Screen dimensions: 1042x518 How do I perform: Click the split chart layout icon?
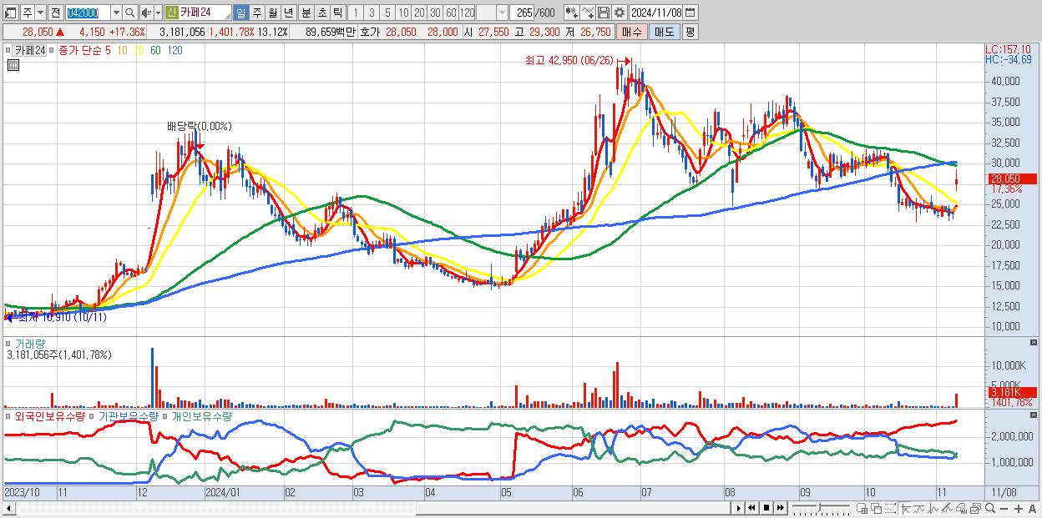pos(862,509)
